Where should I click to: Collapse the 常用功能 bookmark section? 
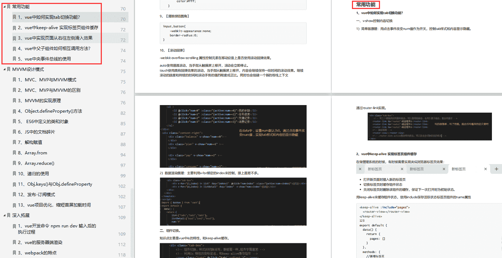[x=4, y=6]
